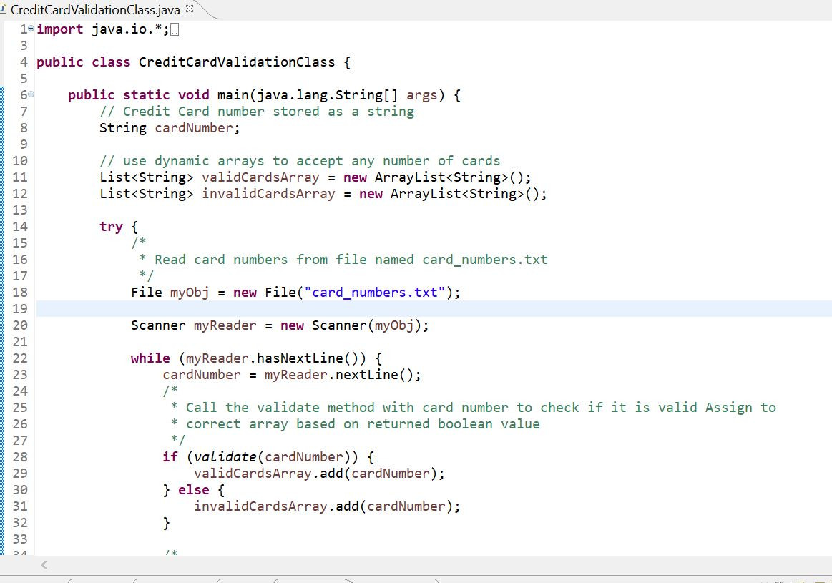Switch to the CreditCardValidationClass.java editor tab

94,9
